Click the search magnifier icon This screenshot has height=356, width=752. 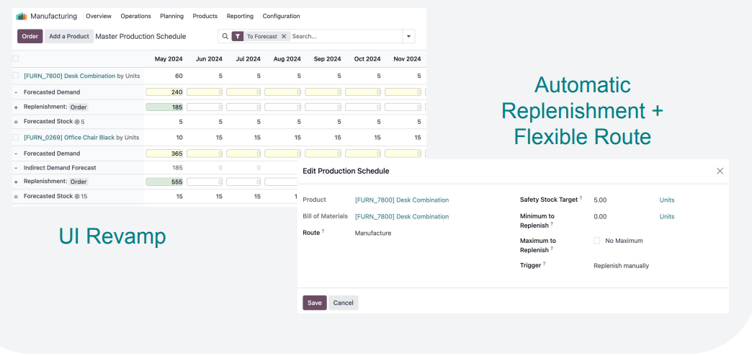click(225, 36)
